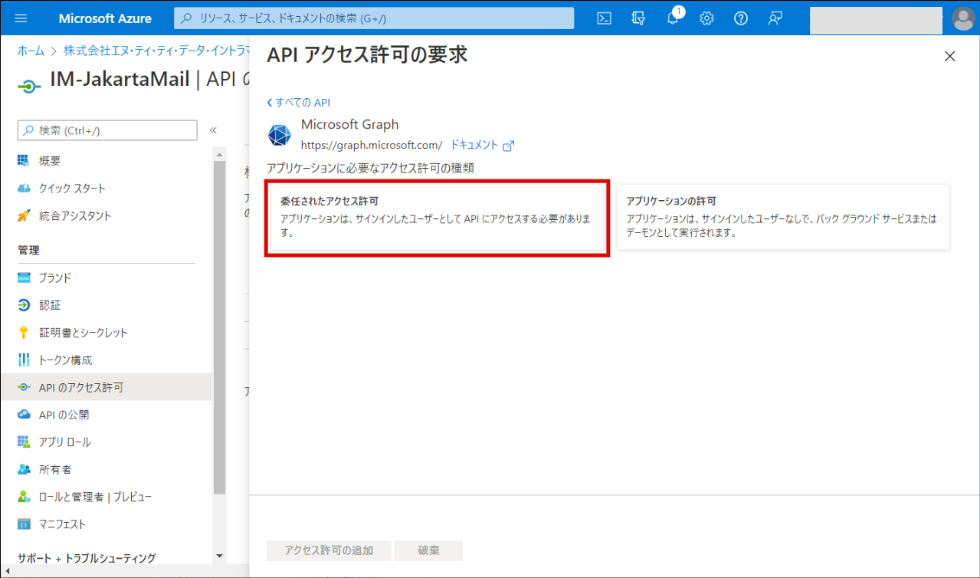Open the notifications bell
Viewport: 980px width, 578px height.
click(673, 18)
